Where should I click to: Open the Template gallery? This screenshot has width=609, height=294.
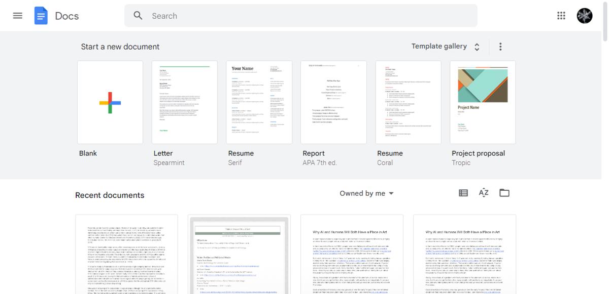(x=439, y=46)
